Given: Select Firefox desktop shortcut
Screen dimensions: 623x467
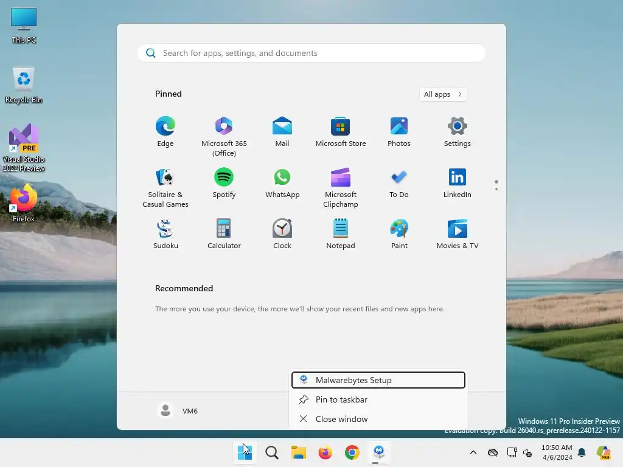Looking at the screenshot, I should pos(24,203).
